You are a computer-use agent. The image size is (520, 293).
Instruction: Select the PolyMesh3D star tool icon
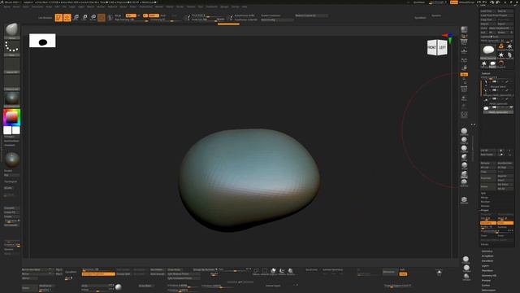click(x=509, y=46)
